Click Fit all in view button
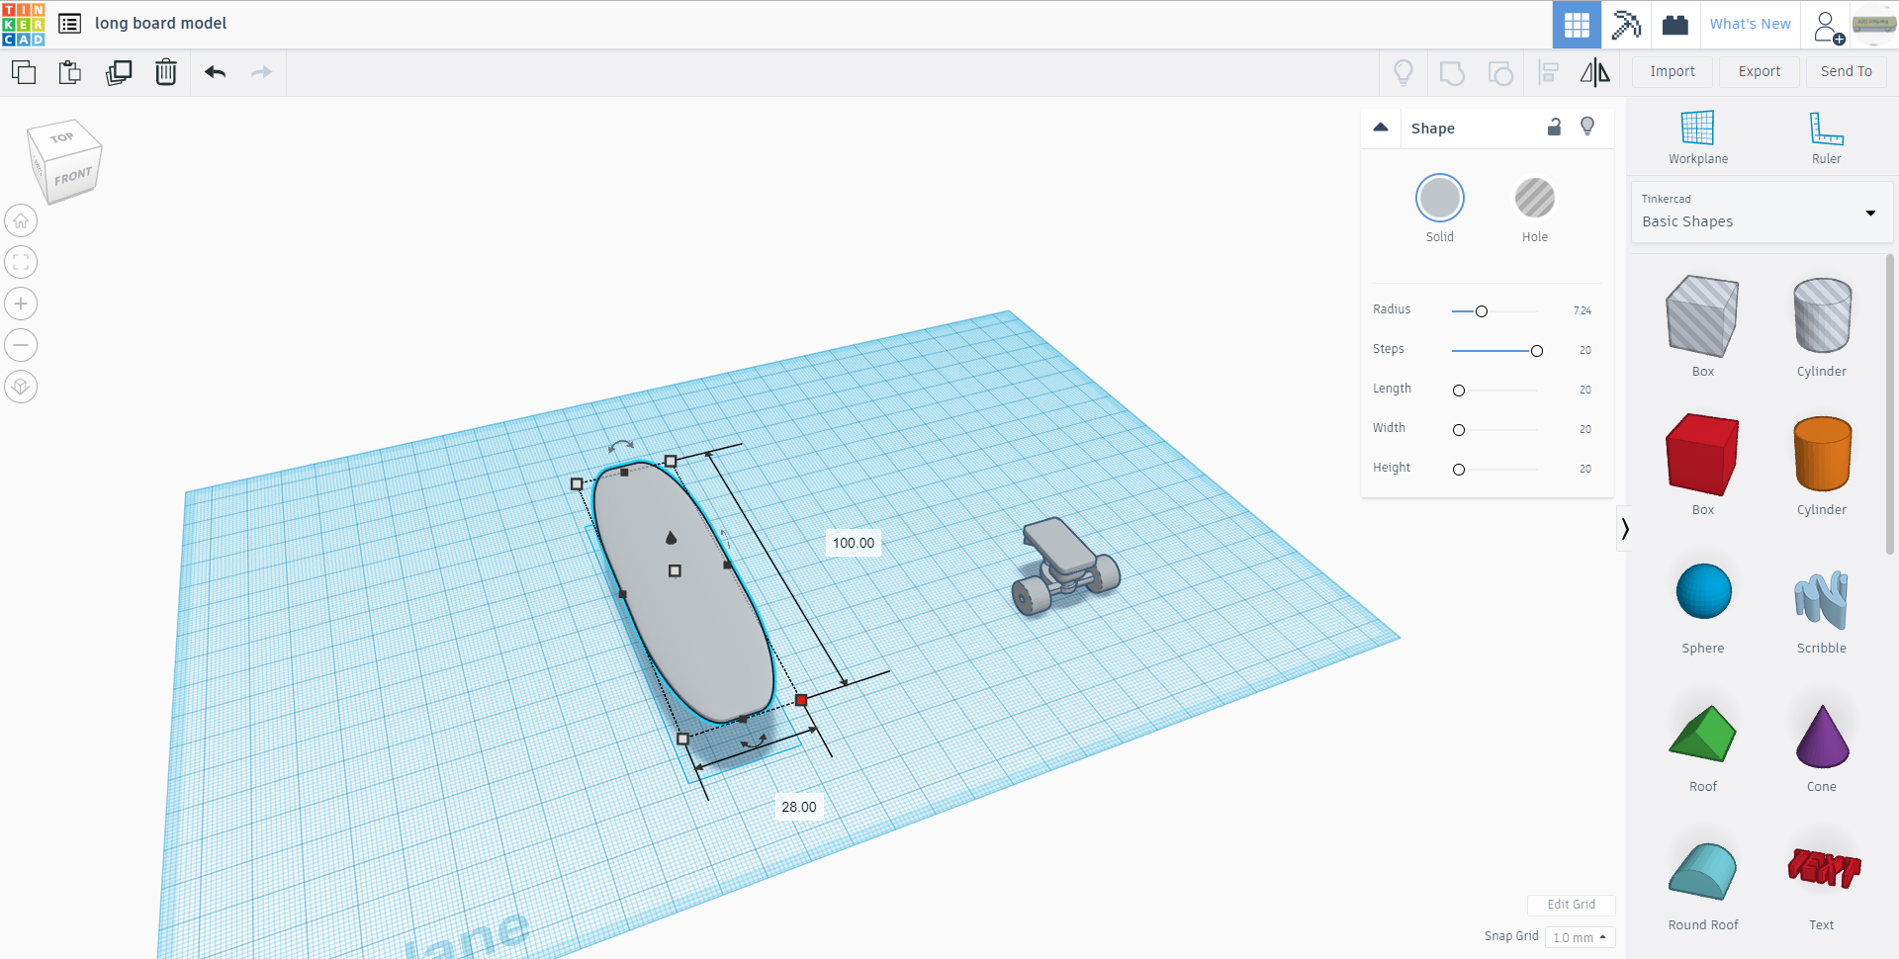Viewport: 1899px width, 959px height. (21, 262)
